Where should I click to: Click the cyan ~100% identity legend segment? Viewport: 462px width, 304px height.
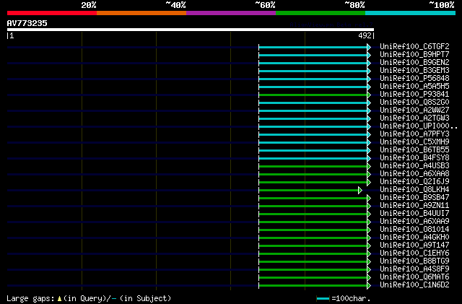point(411,13)
